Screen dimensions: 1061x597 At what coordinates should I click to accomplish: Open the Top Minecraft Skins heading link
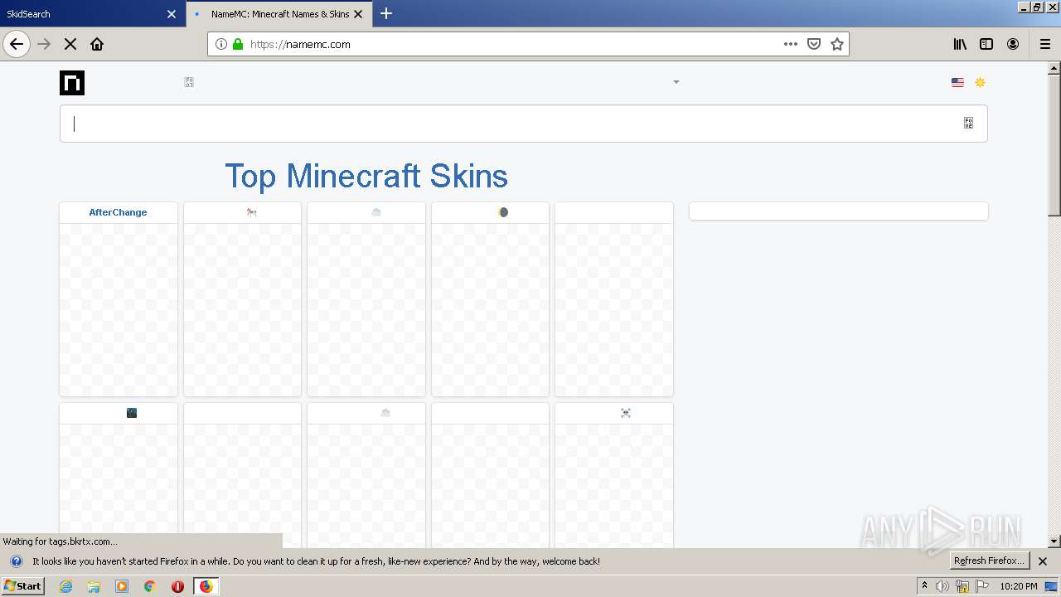click(x=366, y=176)
